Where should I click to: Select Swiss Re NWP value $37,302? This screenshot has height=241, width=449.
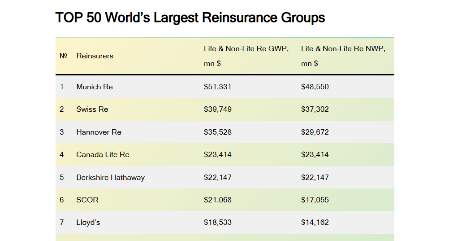pyautogui.click(x=315, y=110)
